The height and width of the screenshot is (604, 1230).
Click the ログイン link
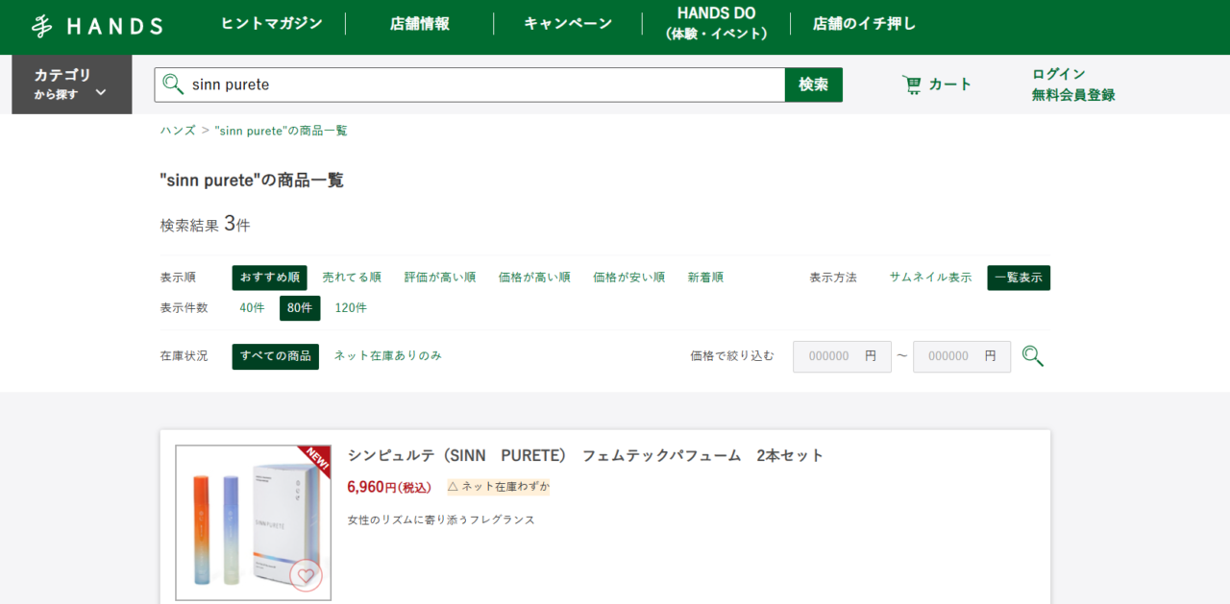pyautogui.click(x=1059, y=74)
